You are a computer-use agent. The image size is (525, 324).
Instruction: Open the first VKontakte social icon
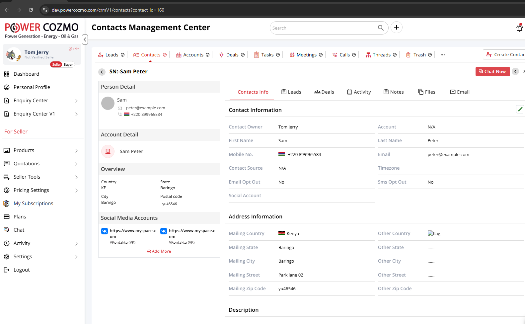pyautogui.click(x=105, y=231)
